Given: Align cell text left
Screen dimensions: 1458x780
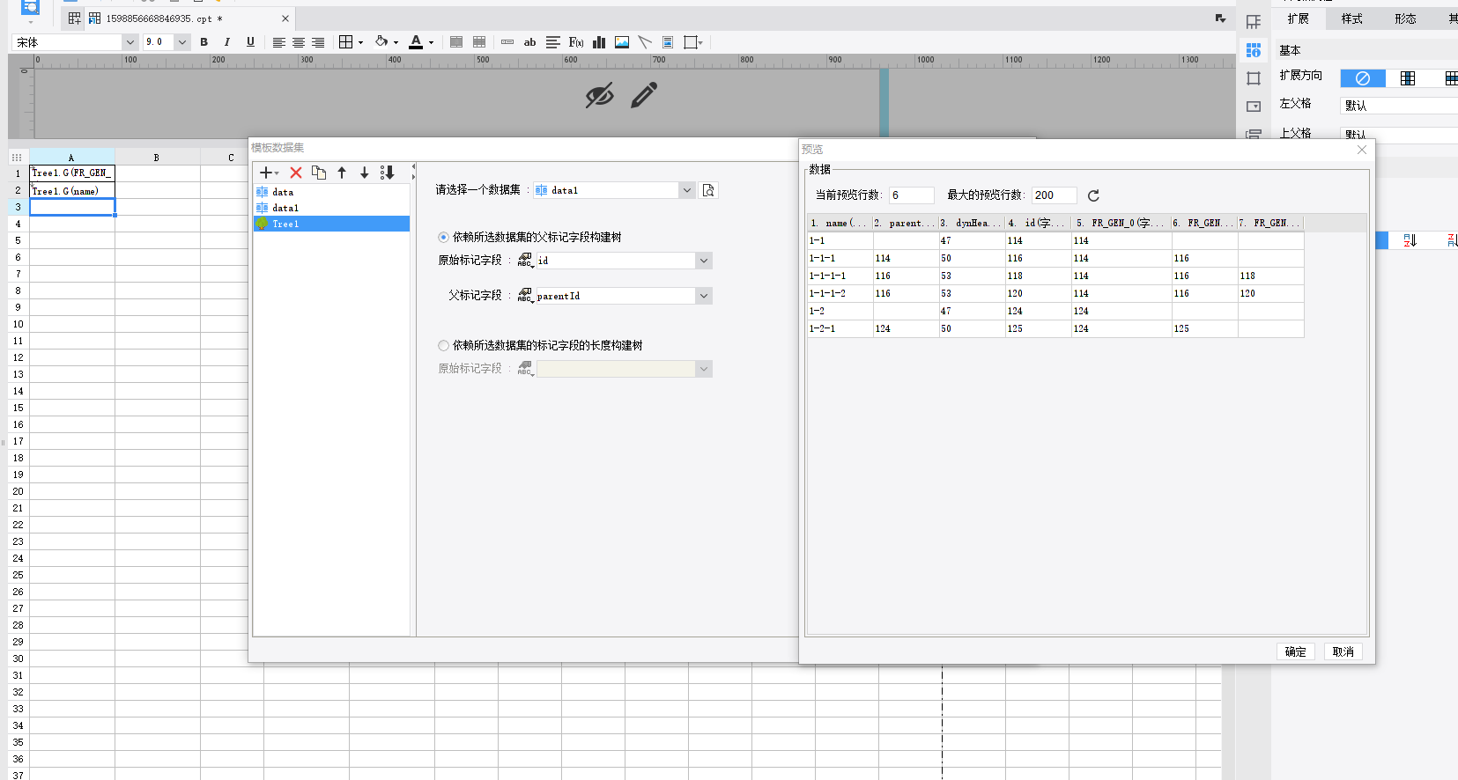Looking at the screenshot, I should click(x=278, y=42).
